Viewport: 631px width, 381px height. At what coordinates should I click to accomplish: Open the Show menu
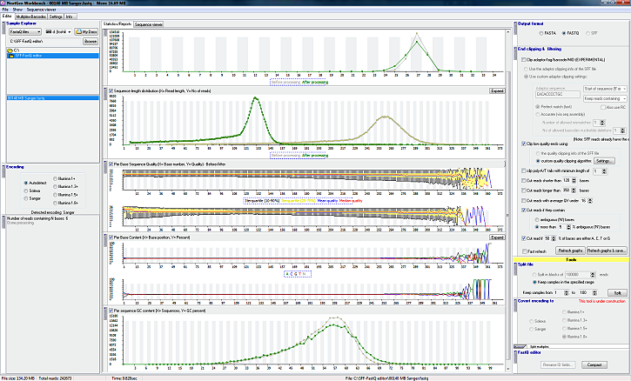click(x=17, y=10)
